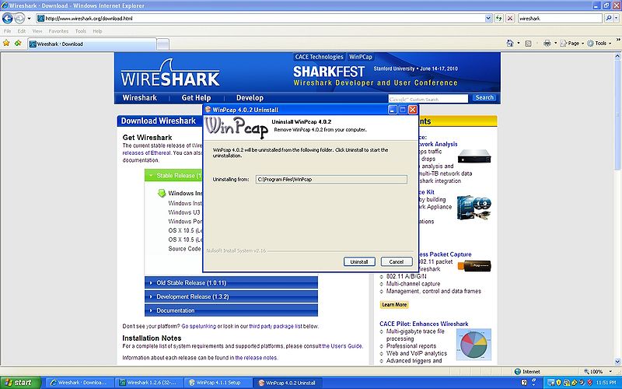This screenshot has height=389, width=622.
Task: Click the pie chart CACE Pilot thumbnail
Action: point(473,344)
